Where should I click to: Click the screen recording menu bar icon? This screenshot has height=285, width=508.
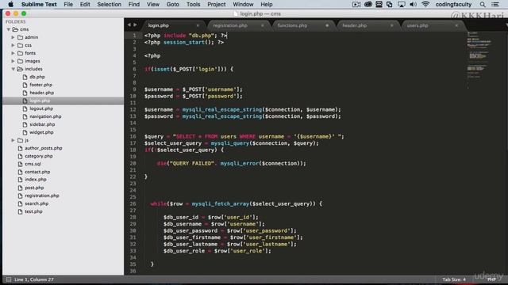tap(356, 4)
